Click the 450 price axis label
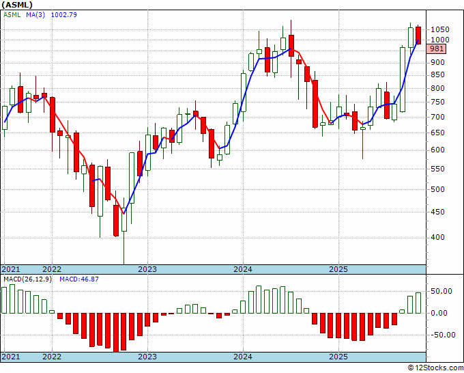 pos(437,212)
